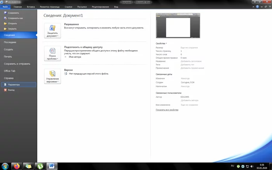Image resolution: width=272 pixels, height=170 pixels.
Task: Click Добавить автора field
Action: click(x=190, y=100)
